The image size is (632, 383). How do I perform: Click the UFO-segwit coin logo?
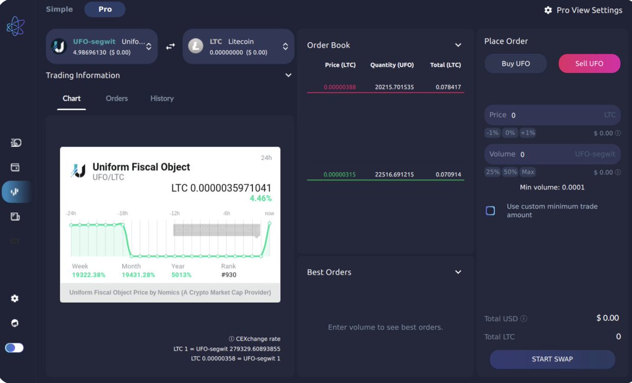(58, 46)
